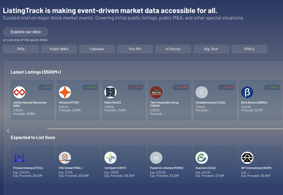Open the AI Stocks quick link

pos(173,49)
